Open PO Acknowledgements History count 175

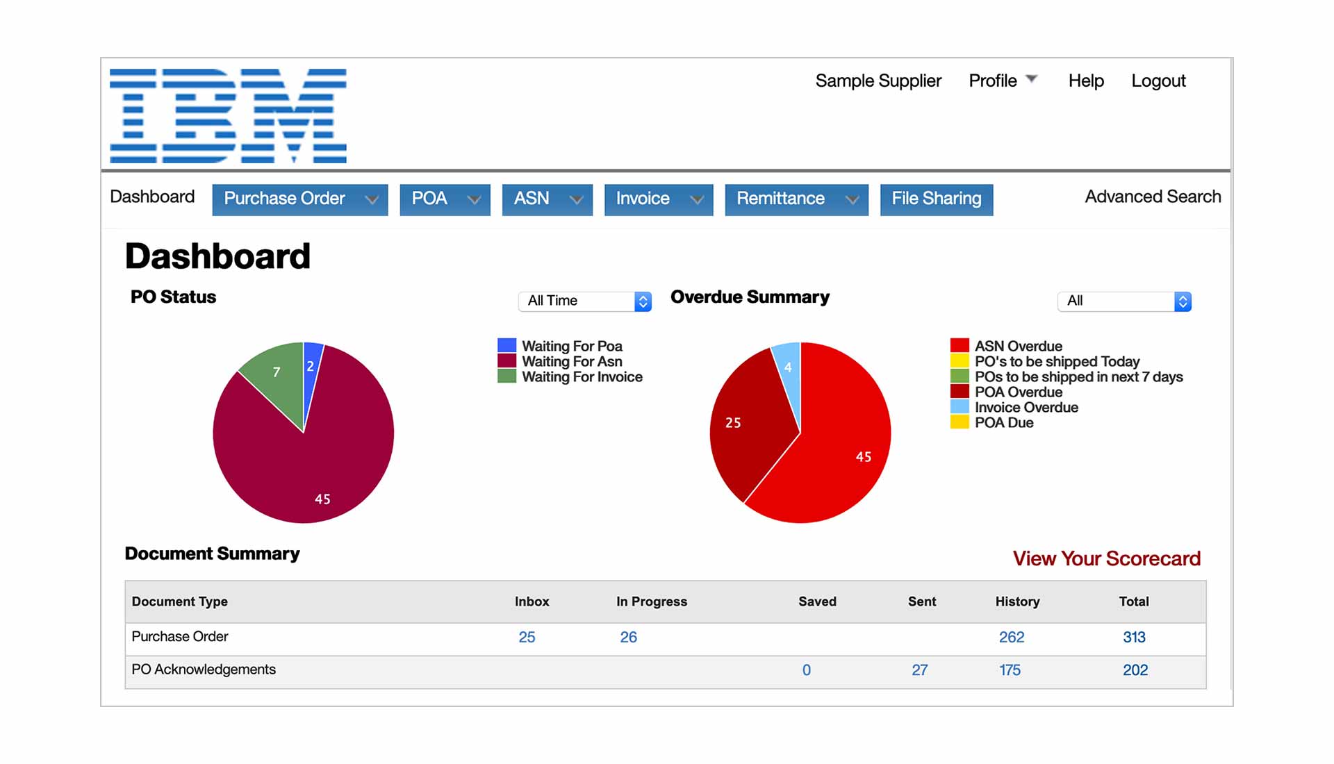(x=1010, y=670)
